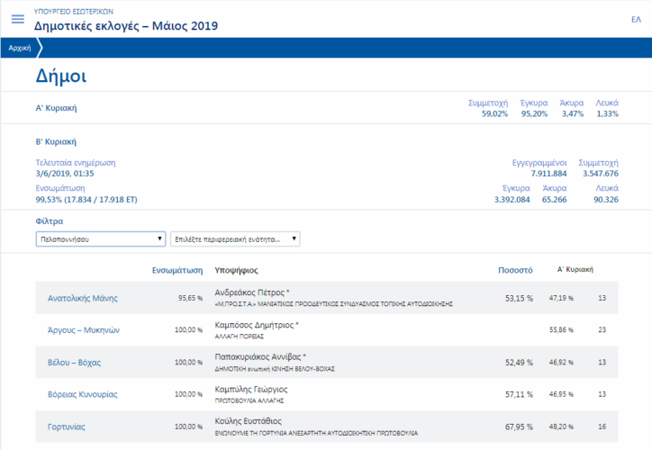Screen dimensions: 652x450
Task: Click the 99,53% (17.834 / 17.918 ΕΤ) value
Action: pyautogui.click(x=86, y=200)
